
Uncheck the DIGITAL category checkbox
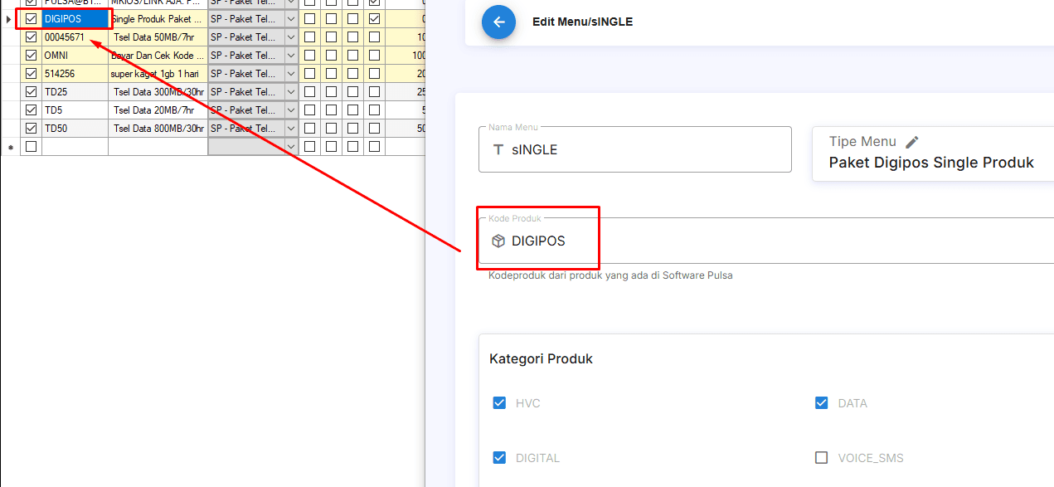point(499,458)
